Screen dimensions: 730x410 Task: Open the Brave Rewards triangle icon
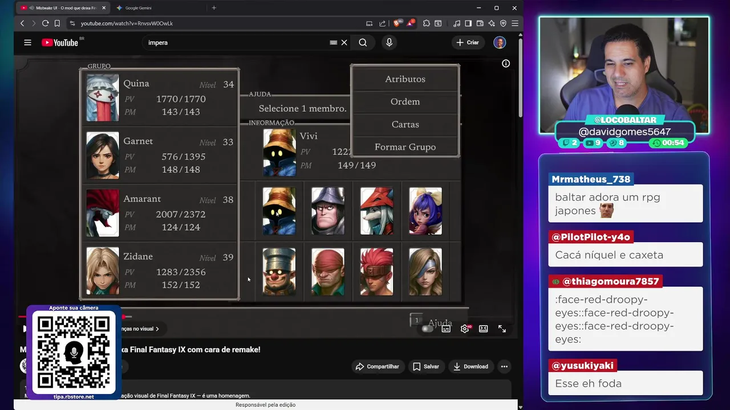click(x=410, y=23)
